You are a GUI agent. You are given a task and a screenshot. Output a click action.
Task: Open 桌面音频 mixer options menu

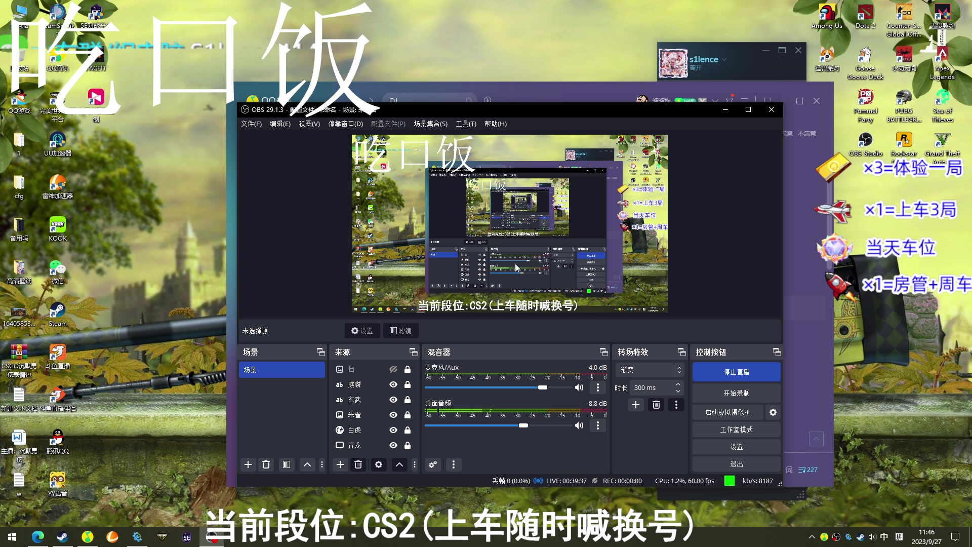pyautogui.click(x=598, y=425)
